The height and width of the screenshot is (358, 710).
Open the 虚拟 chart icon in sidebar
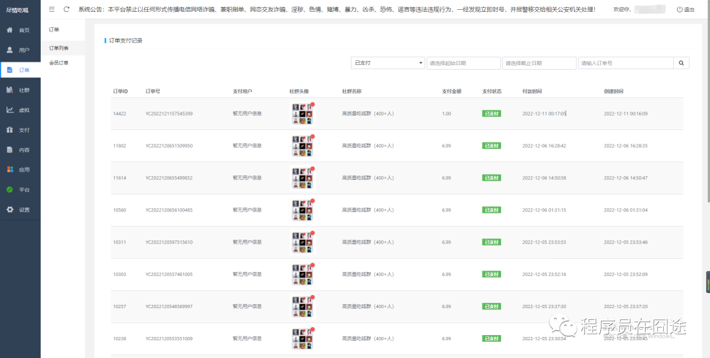pyautogui.click(x=10, y=110)
